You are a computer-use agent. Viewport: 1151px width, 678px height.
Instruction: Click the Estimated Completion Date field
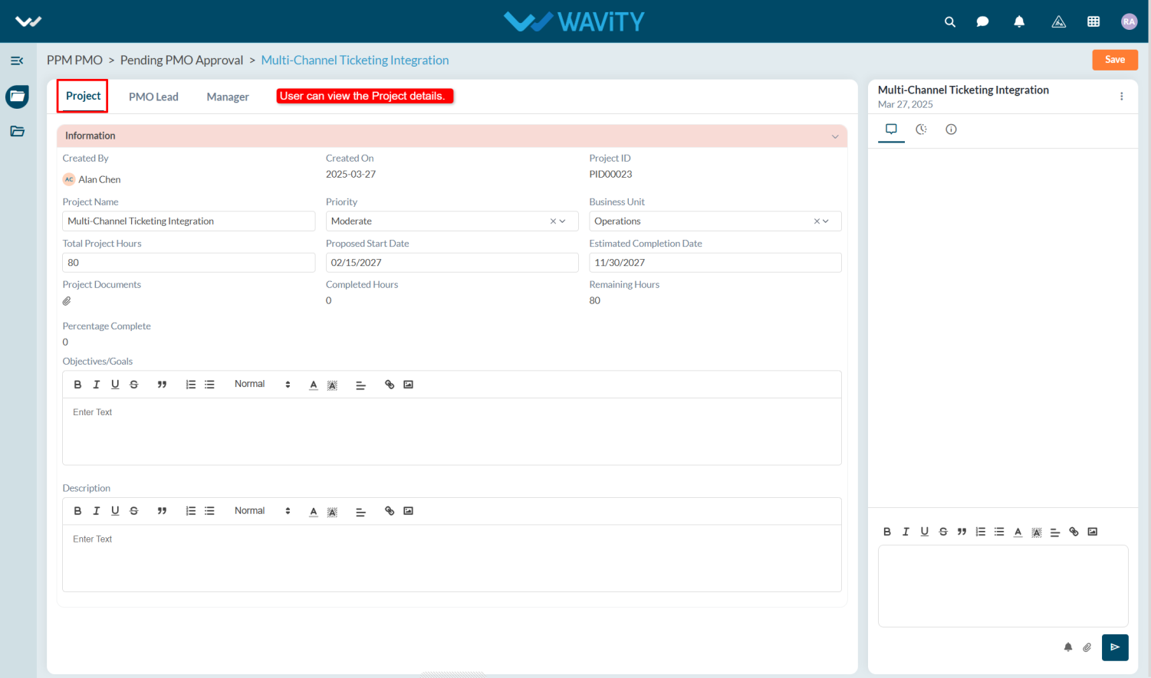715,263
